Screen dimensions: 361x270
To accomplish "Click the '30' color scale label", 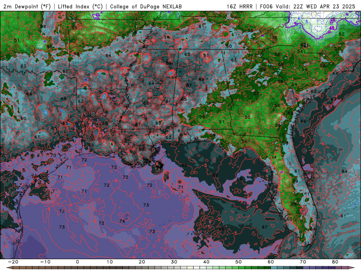I will click(174, 262).
